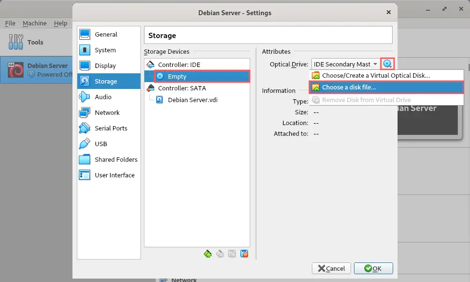
Task: Select the Controller: IDE tree entry
Action: click(197, 65)
